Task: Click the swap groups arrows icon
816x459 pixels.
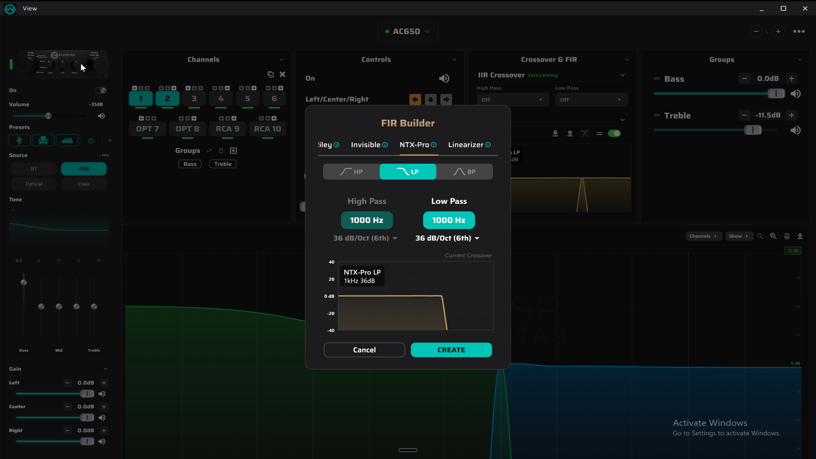Action: (x=209, y=151)
